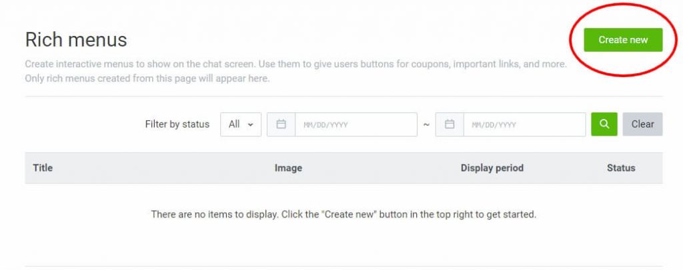Click the Create interactive menus description line
The image size is (683, 270).
click(295, 65)
